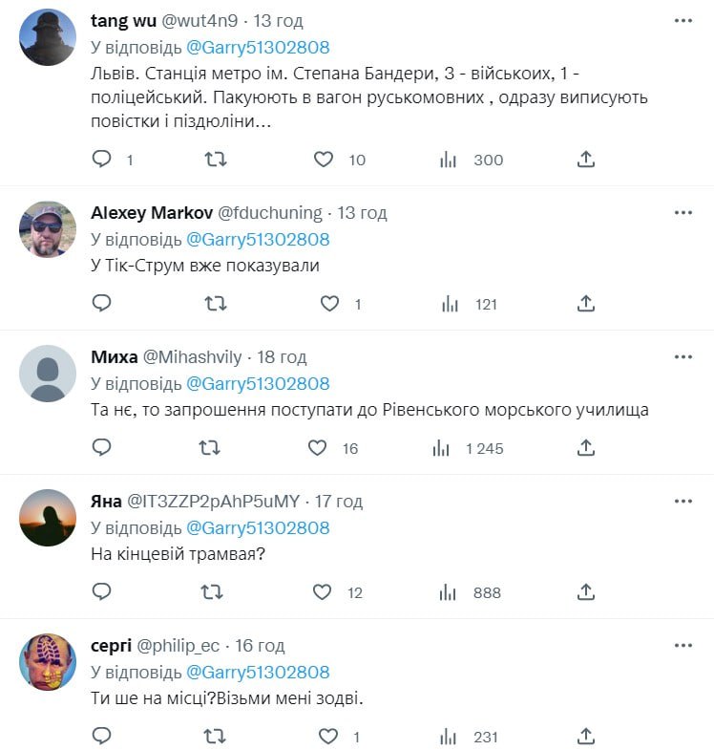View analytics for Alexey Markov's tweet

(x=449, y=304)
